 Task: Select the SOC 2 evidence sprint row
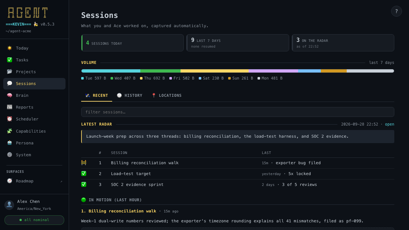(237, 185)
